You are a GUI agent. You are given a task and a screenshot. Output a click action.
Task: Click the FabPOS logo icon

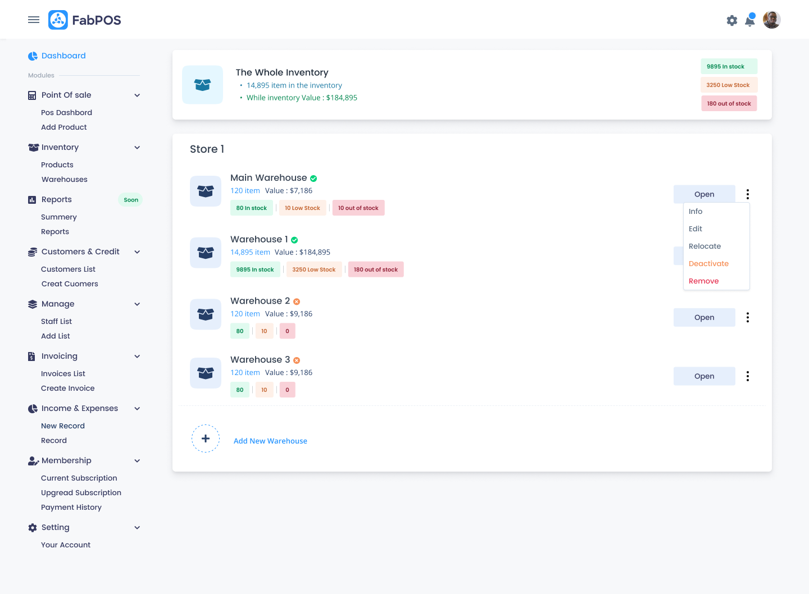[58, 20]
